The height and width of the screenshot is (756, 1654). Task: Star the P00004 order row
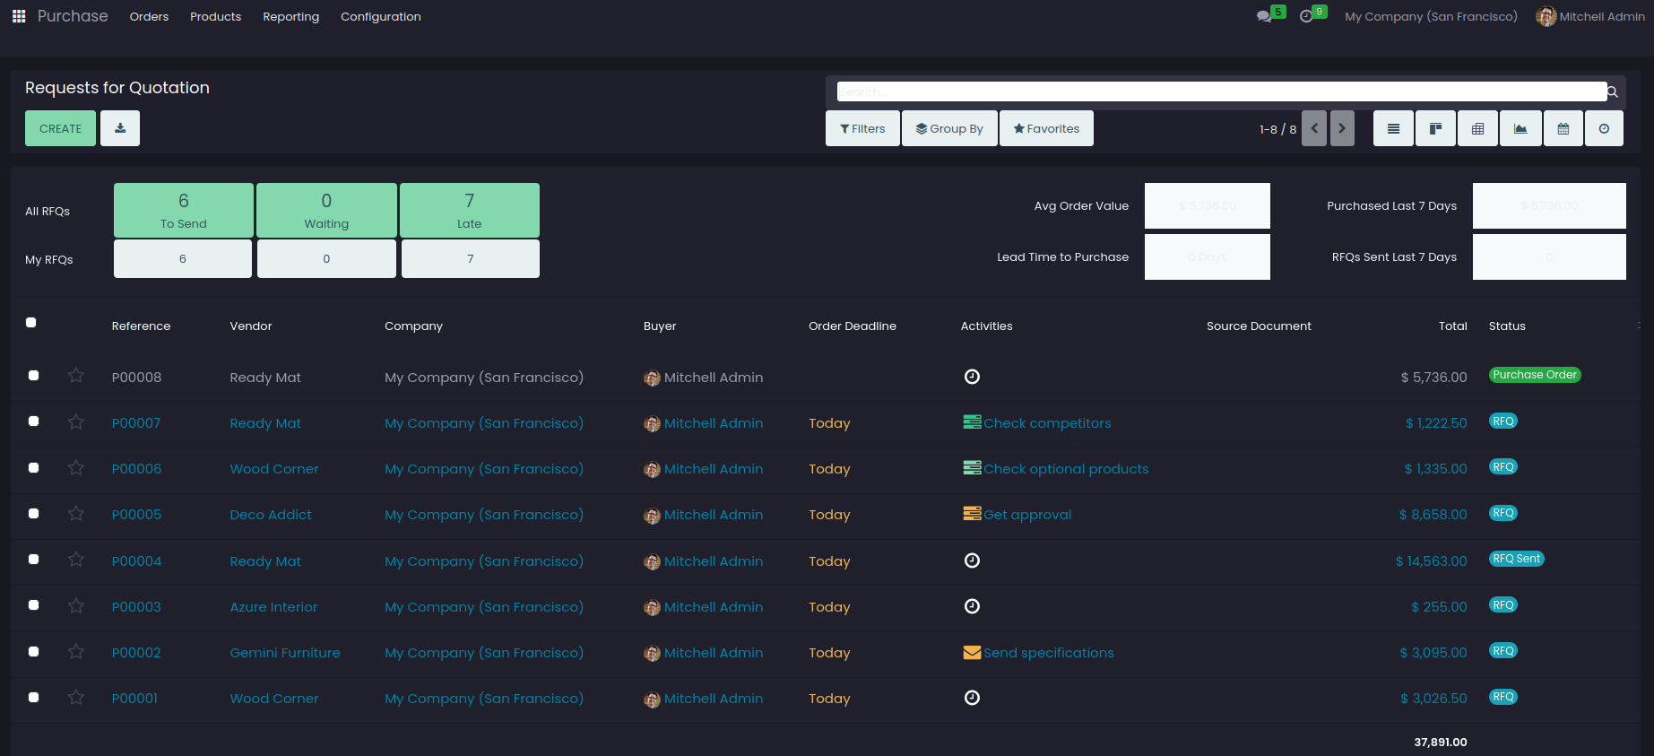(x=76, y=560)
